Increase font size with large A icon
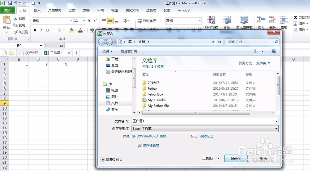The image size is (310, 171). coord(89,21)
